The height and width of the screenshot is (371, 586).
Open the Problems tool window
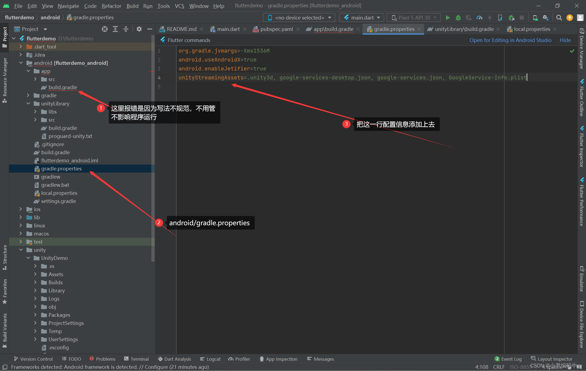click(103, 359)
